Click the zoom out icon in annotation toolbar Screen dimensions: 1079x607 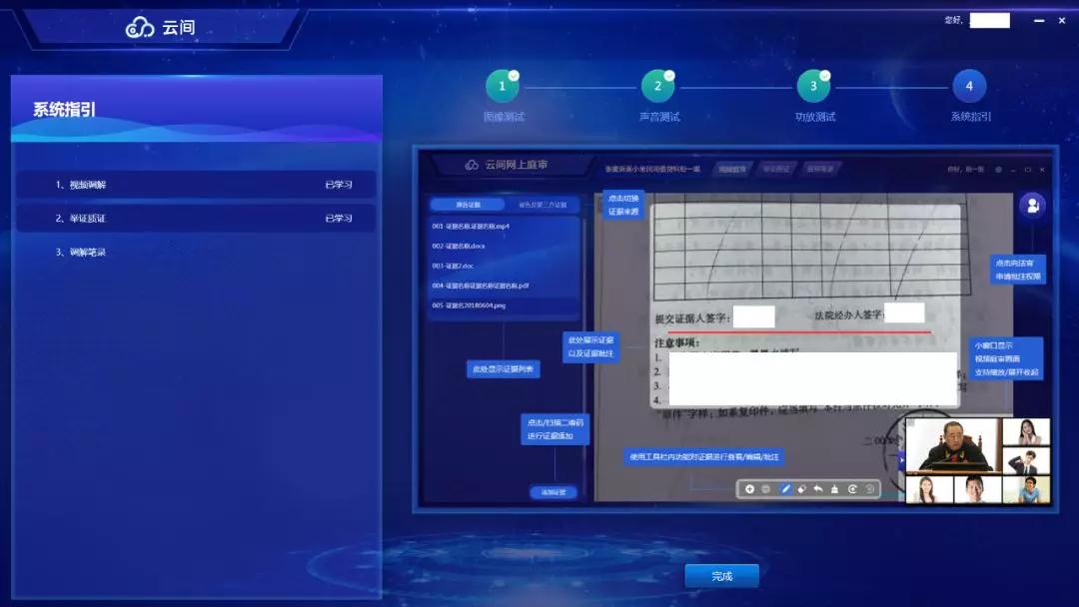(x=766, y=489)
